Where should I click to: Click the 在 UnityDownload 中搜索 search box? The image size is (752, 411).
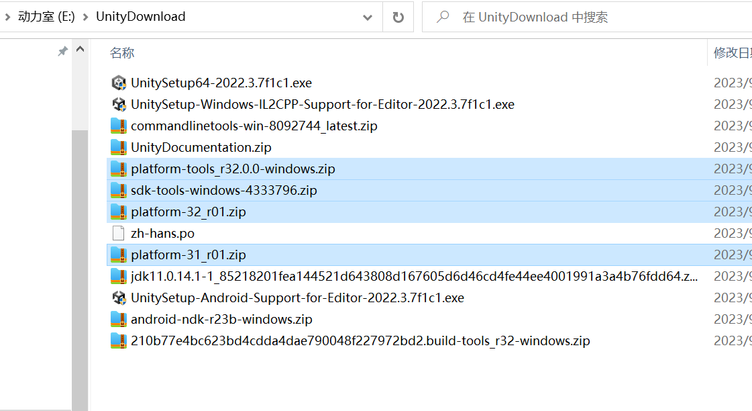tap(587, 17)
